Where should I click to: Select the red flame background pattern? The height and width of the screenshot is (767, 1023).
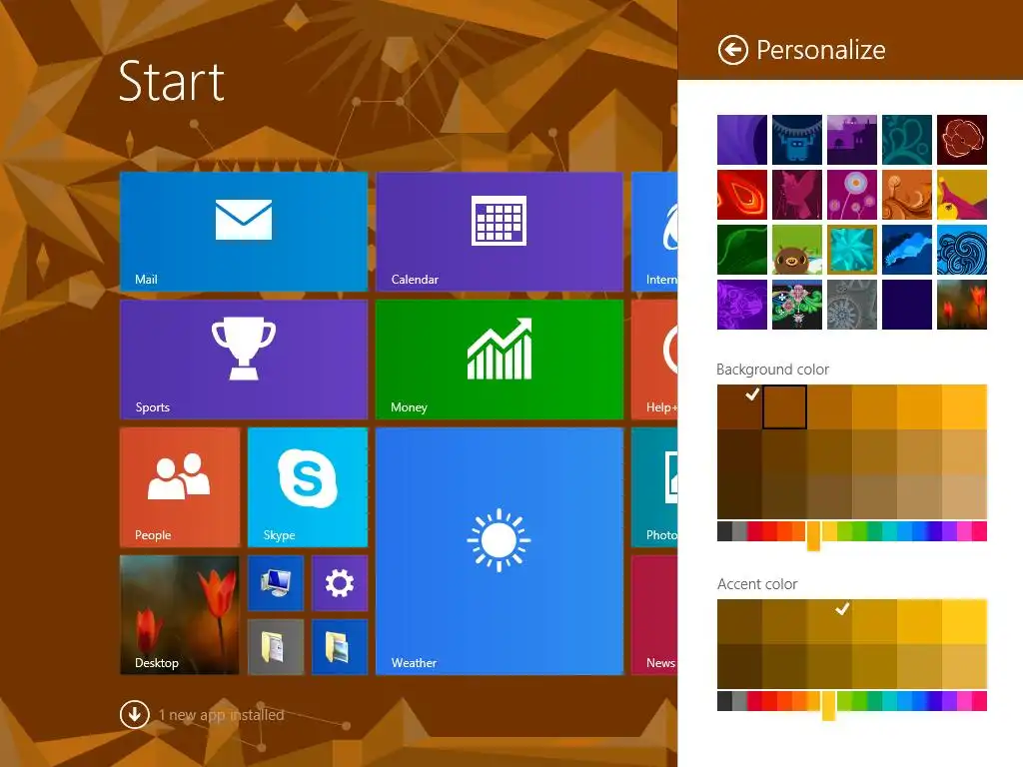[x=742, y=195]
